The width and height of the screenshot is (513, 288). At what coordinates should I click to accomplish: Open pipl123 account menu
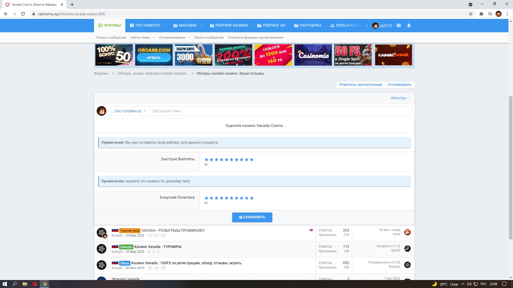click(382, 26)
